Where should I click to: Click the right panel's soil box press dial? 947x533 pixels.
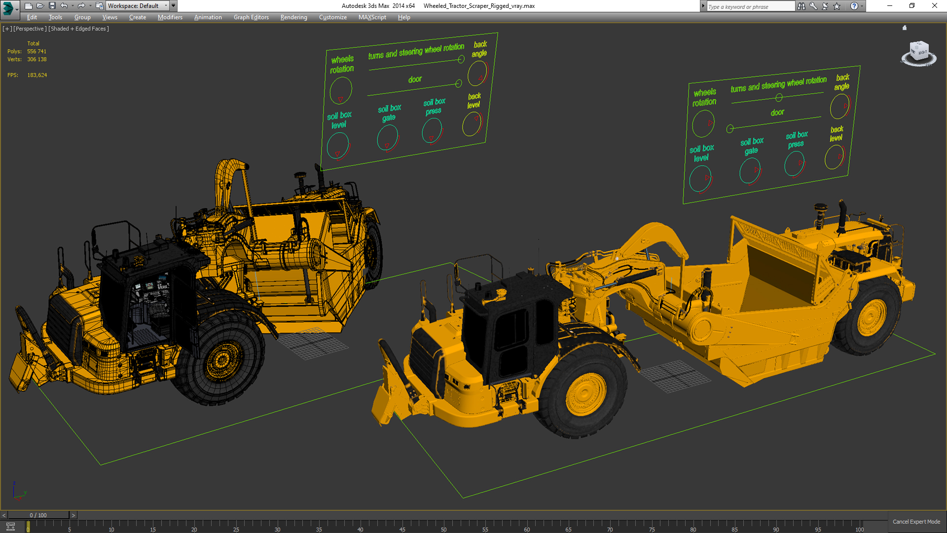pyautogui.click(x=795, y=164)
